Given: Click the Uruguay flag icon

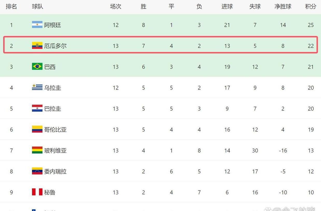Looking at the screenshot, I should (37, 87).
